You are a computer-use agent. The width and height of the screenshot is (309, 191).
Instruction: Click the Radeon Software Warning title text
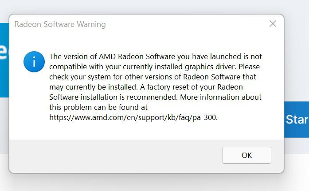point(60,24)
